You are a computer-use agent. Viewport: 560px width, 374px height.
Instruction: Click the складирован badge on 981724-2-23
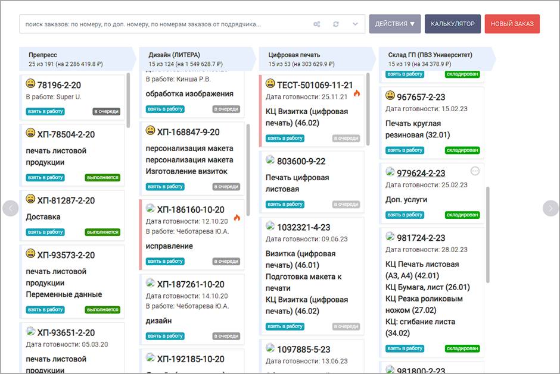tap(462, 348)
